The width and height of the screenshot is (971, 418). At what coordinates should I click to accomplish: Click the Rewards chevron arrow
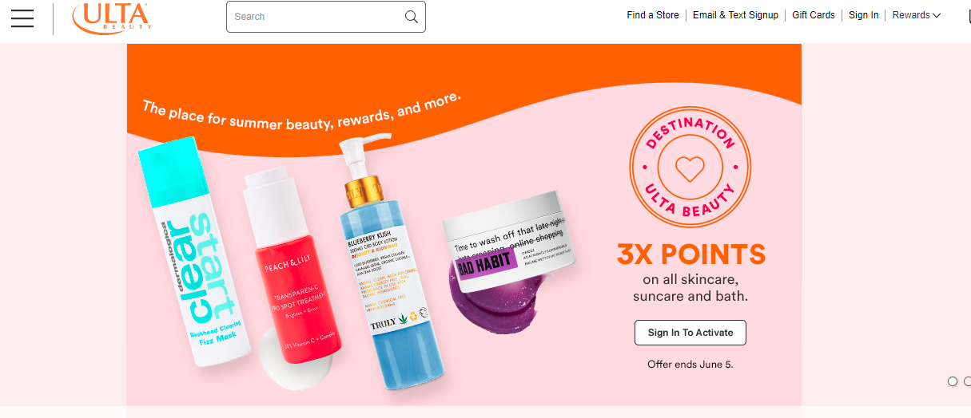click(937, 15)
